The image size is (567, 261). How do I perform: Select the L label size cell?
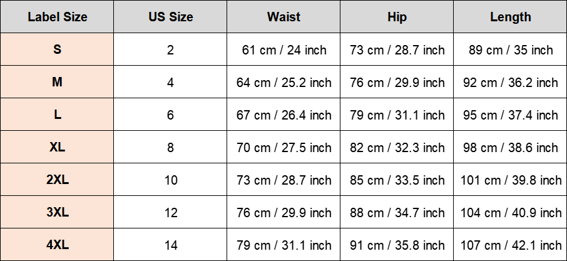(x=57, y=115)
